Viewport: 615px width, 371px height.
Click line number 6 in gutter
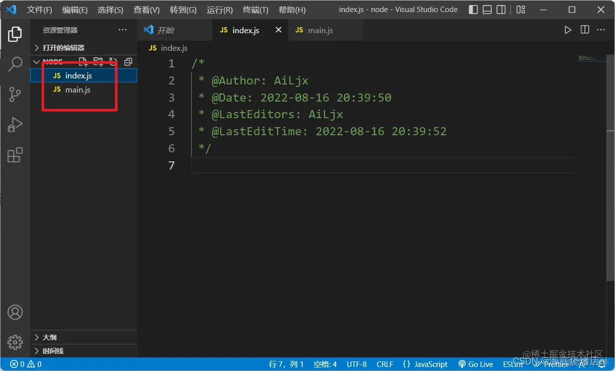tap(171, 148)
